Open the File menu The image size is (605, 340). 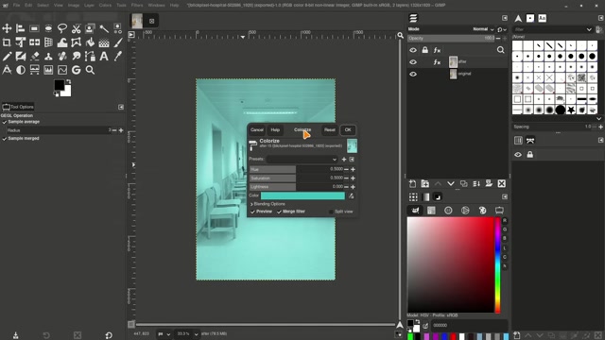coord(17,6)
